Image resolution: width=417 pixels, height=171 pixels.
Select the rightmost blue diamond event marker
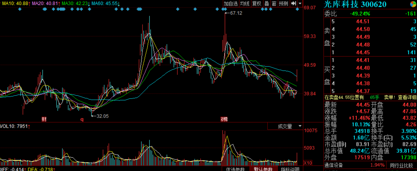[297, 9]
